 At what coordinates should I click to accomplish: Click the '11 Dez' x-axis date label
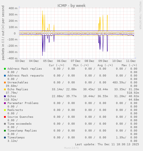pyautogui.click(x=131, y=61)
